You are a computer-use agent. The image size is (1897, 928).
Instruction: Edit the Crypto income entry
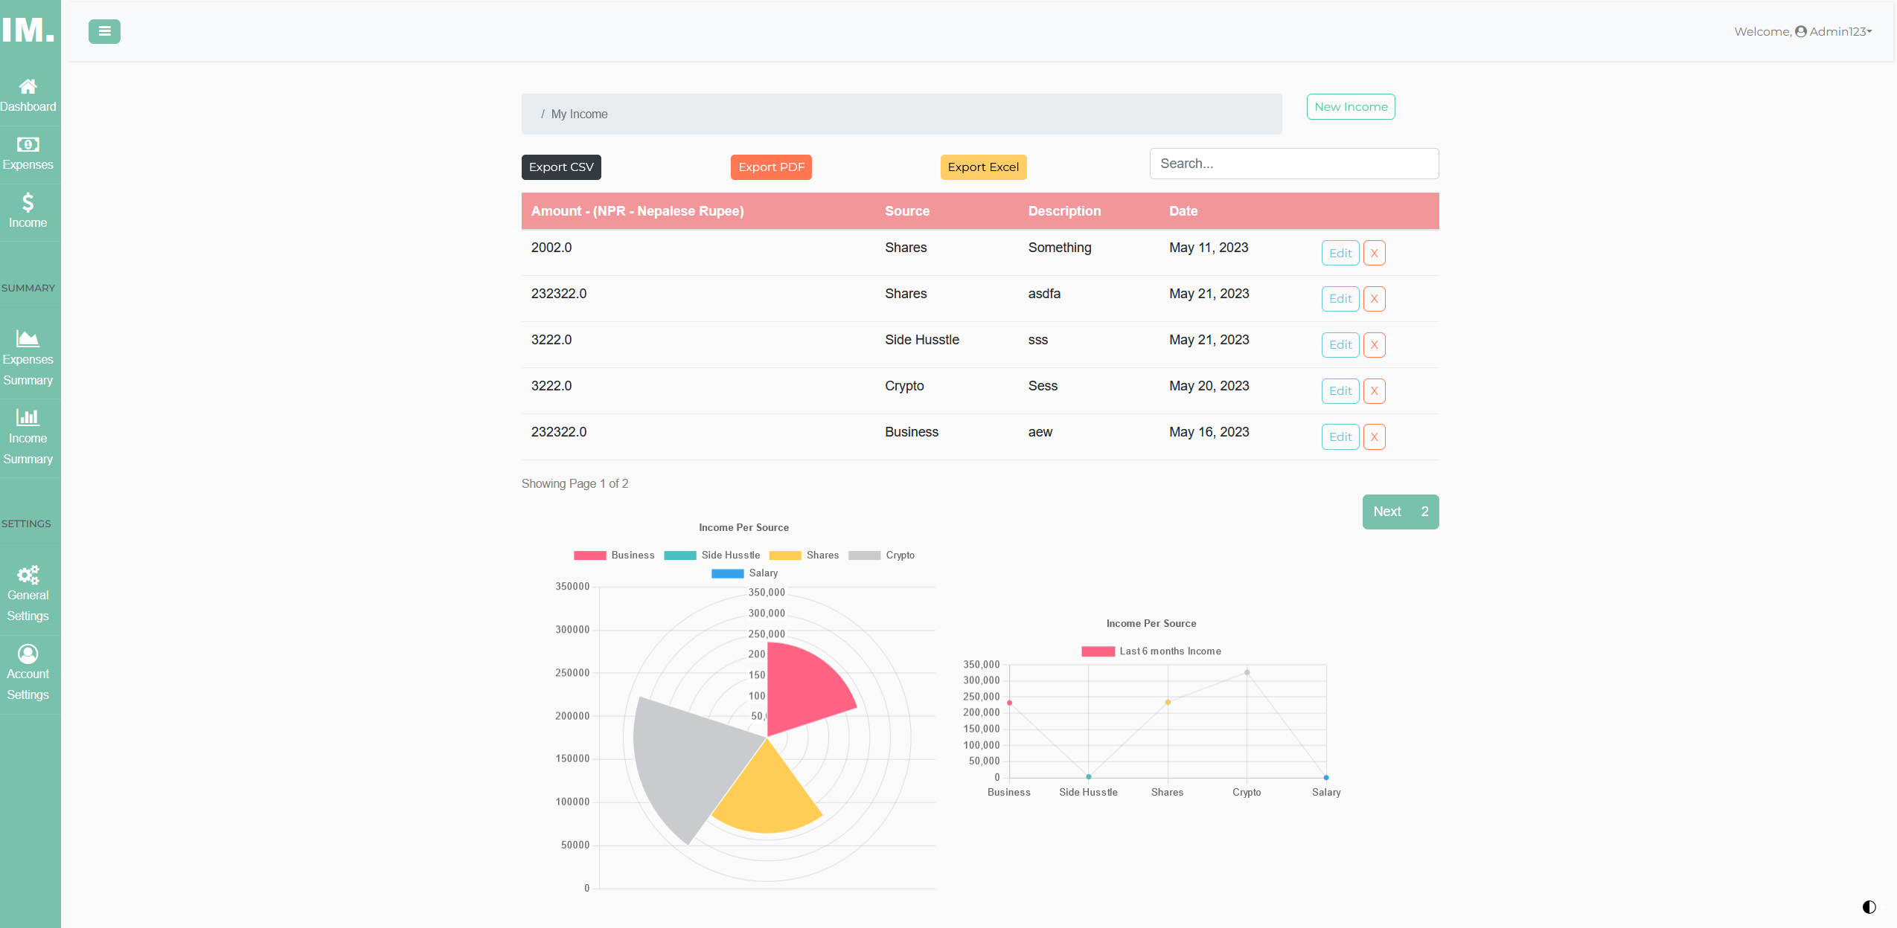(x=1339, y=390)
